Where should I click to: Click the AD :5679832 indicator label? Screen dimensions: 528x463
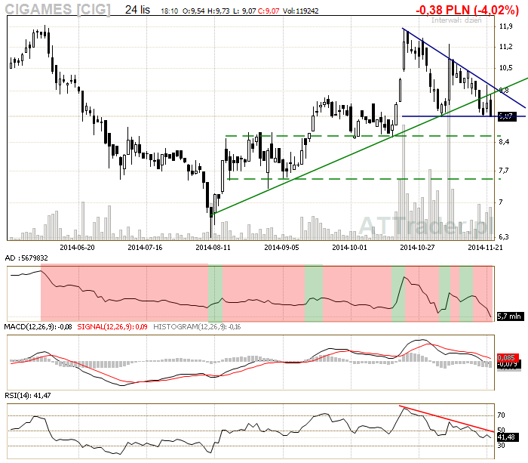click(x=26, y=258)
